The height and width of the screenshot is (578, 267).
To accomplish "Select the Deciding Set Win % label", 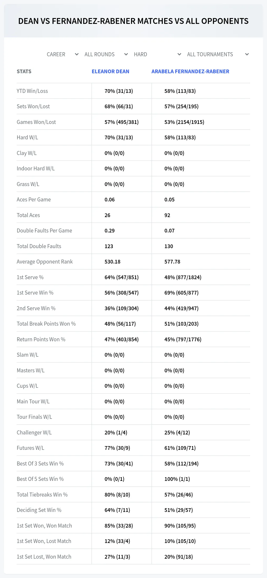I will tap(39, 510).
